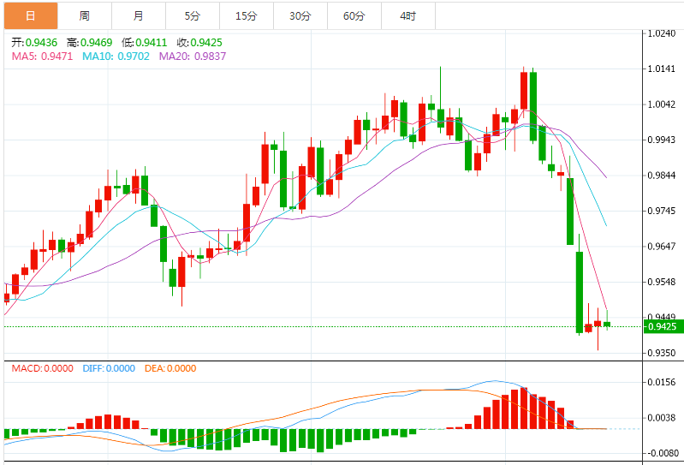Click the last small green candlestick
Viewport: 684px width, 465px height.
tap(607, 324)
